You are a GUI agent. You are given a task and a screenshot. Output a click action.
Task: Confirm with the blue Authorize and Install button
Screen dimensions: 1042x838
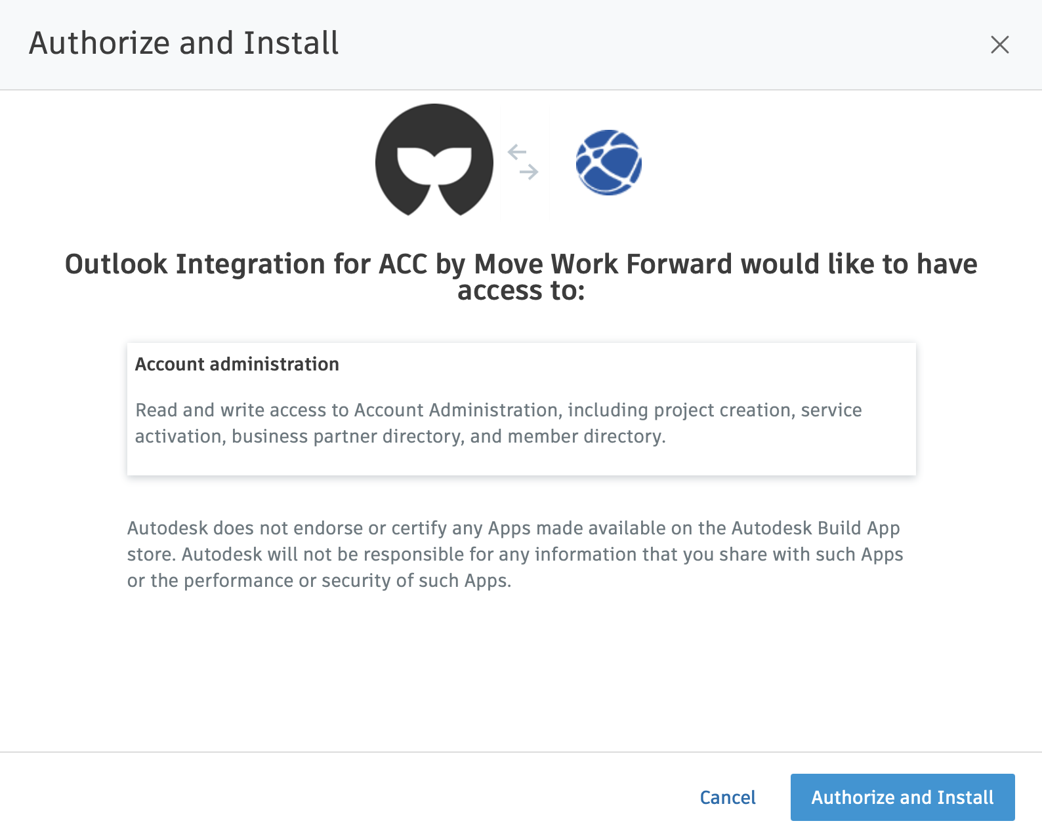click(902, 797)
